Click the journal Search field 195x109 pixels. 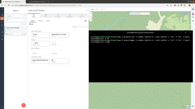[x=80, y=27]
